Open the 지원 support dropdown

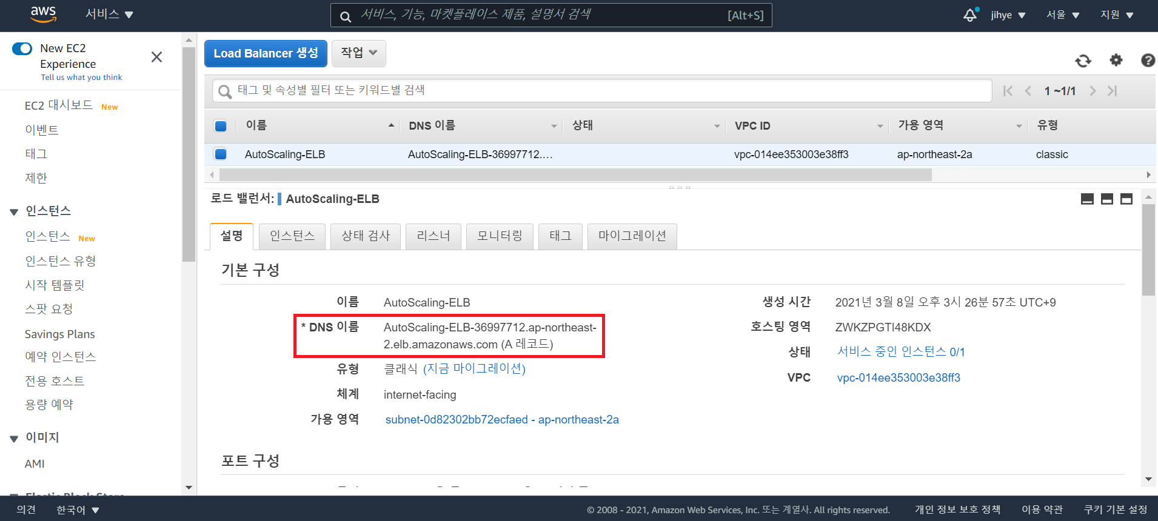1117,15
